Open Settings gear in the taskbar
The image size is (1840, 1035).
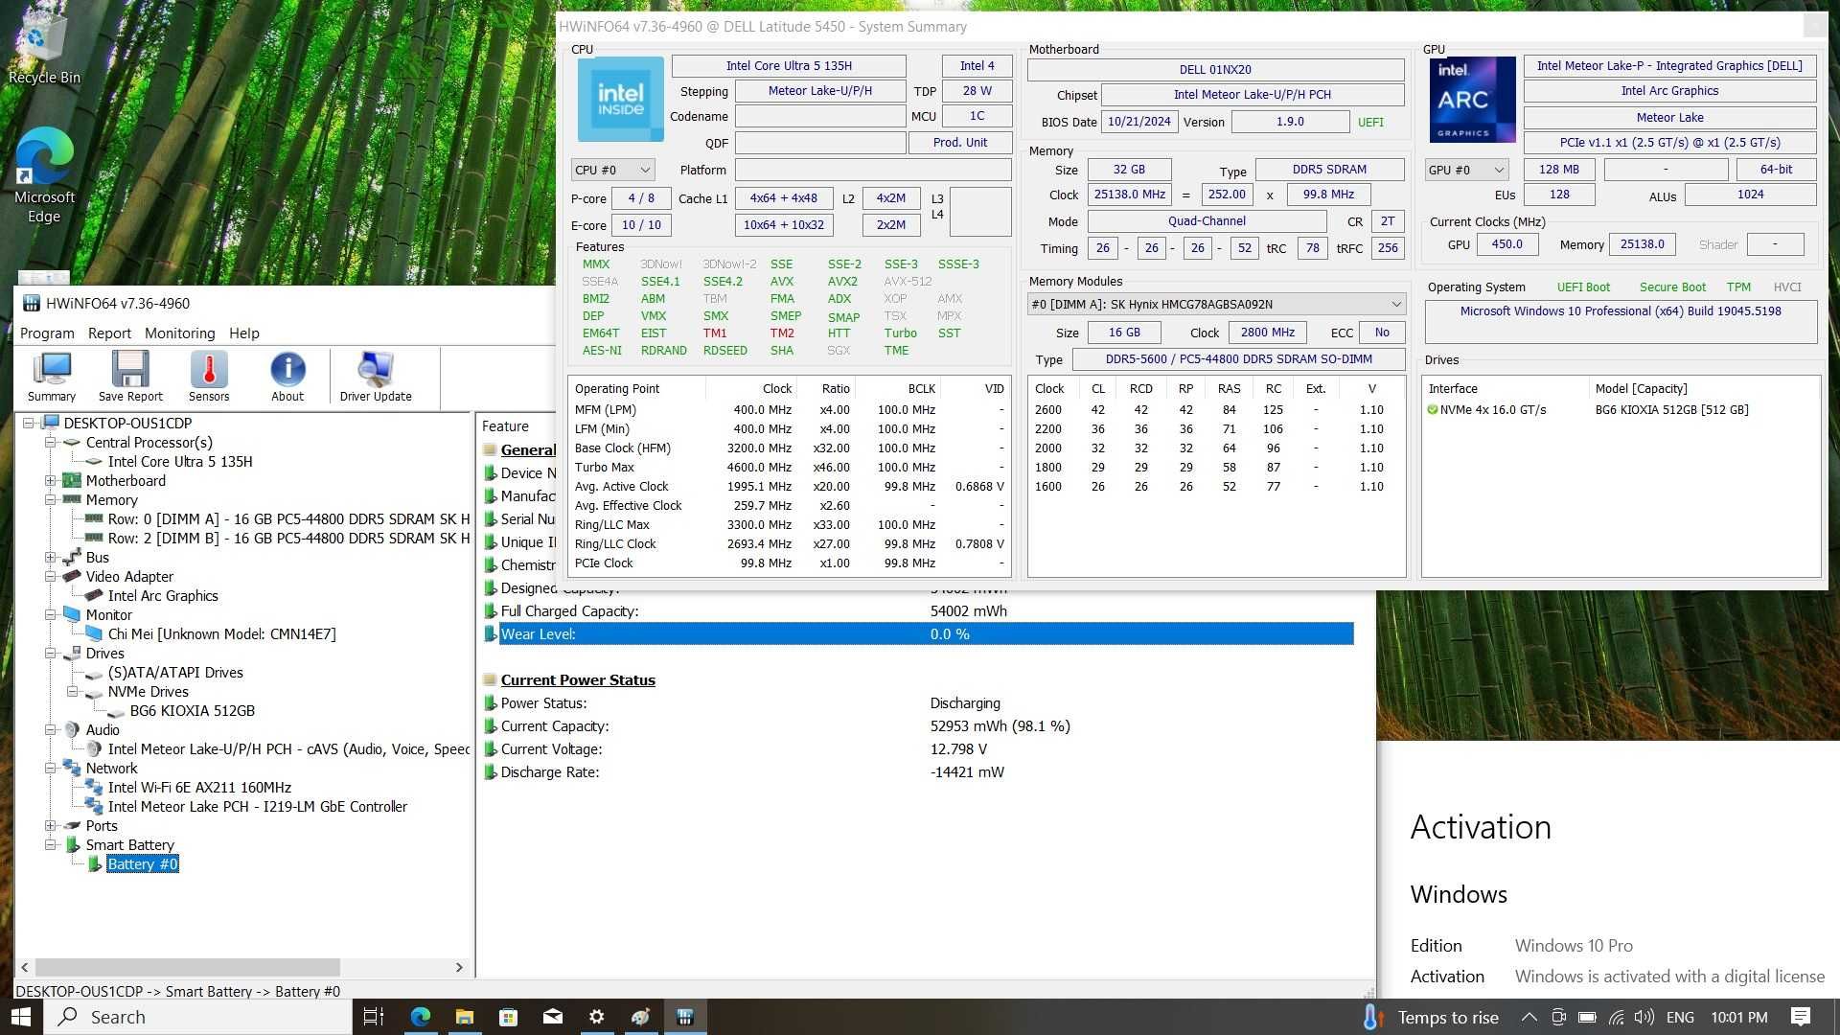pos(597,1017)
